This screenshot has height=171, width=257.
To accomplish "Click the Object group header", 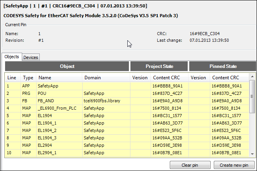I will coord(67,66).
